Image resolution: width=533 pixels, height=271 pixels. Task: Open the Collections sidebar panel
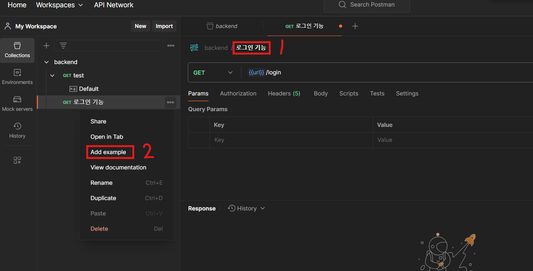point(17,50)
